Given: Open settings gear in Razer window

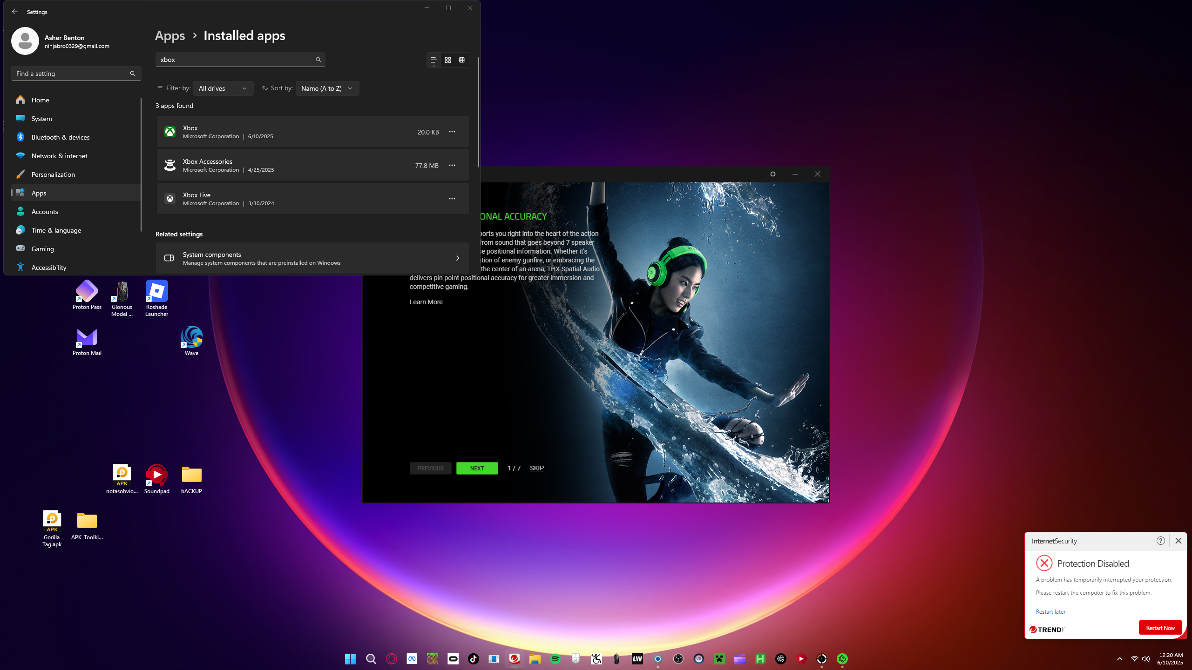Looking at the screenshot, I should point(773,174).
